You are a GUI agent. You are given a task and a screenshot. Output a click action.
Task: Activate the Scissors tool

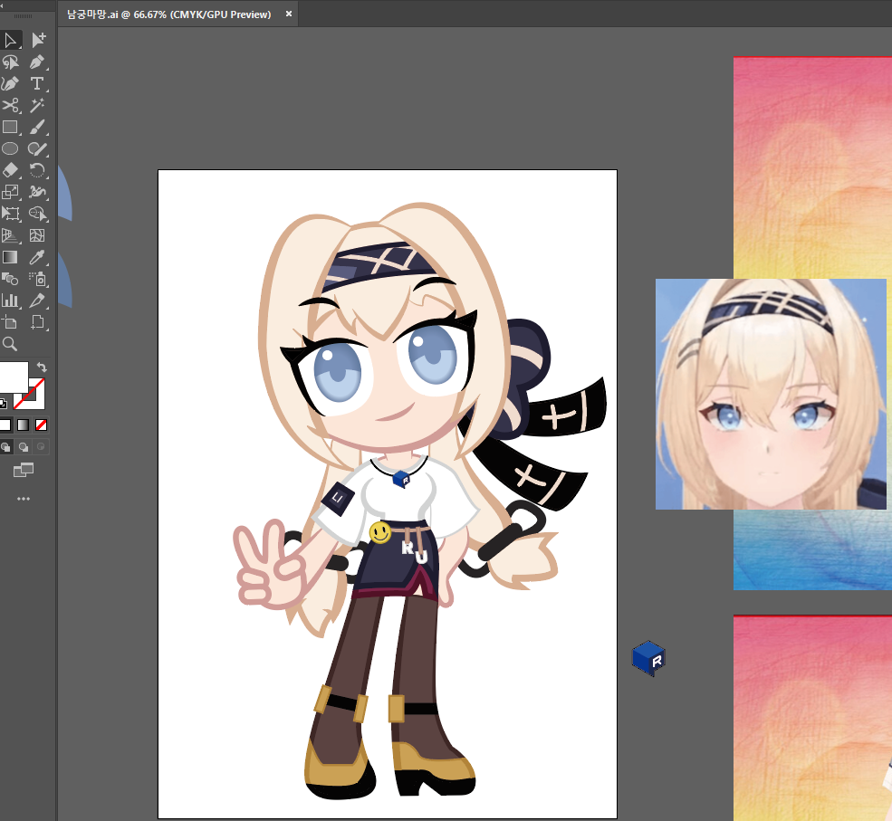(11, 105)
